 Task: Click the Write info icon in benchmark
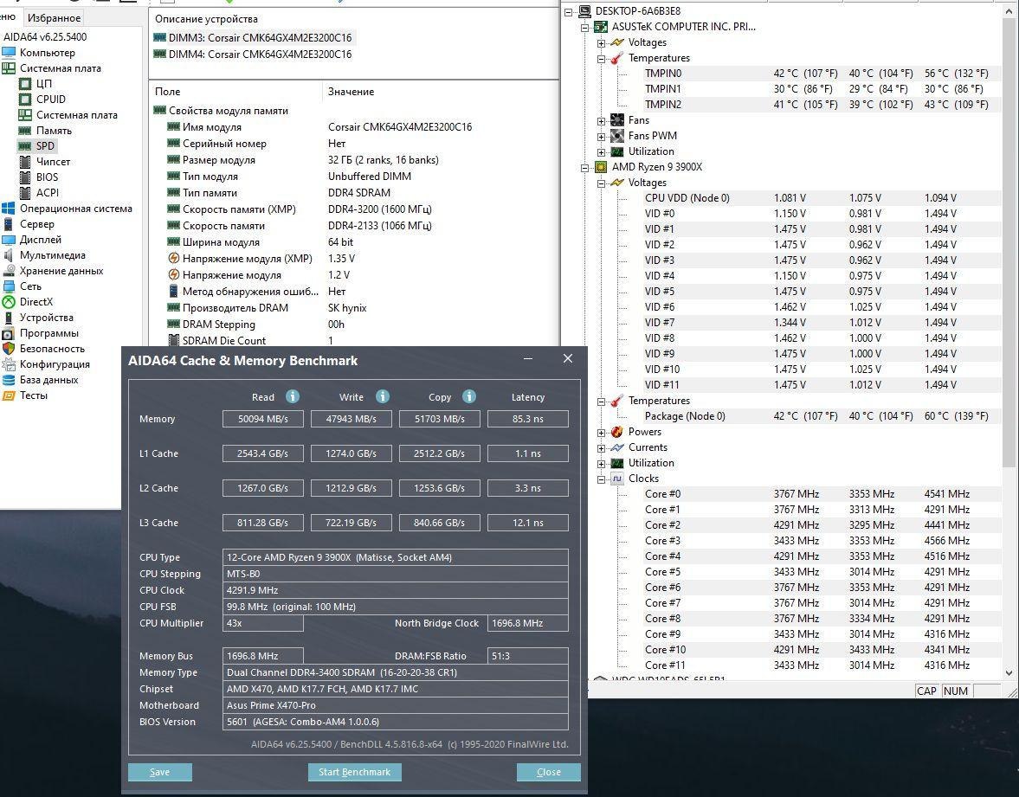pos(383,396)
